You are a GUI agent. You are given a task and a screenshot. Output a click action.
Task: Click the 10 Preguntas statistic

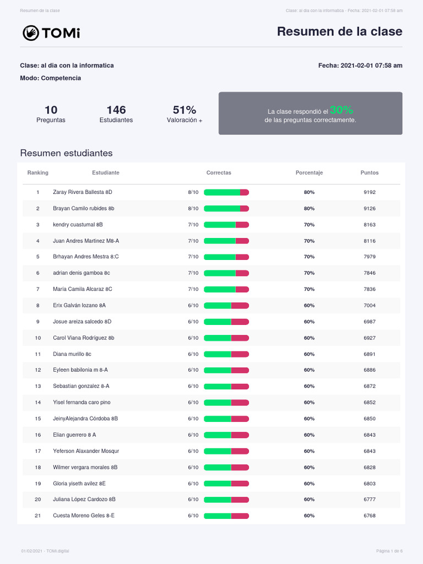[x=51, y=114]
